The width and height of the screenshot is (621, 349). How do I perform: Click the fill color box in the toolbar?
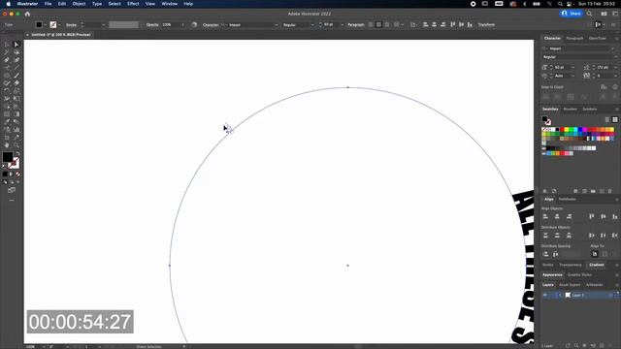click(x=7, y=157)
